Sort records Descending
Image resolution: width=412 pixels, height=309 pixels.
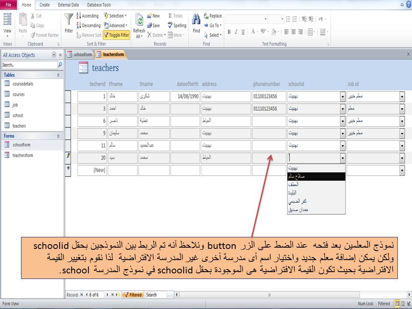click(88, 25)
